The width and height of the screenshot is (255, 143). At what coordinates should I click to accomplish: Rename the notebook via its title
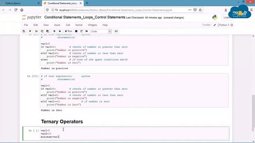tap(85, 17)
